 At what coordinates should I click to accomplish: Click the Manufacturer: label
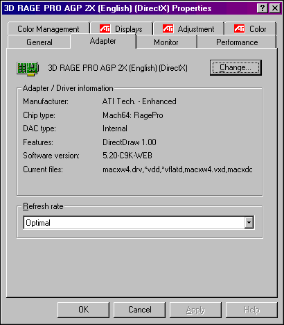46,101
